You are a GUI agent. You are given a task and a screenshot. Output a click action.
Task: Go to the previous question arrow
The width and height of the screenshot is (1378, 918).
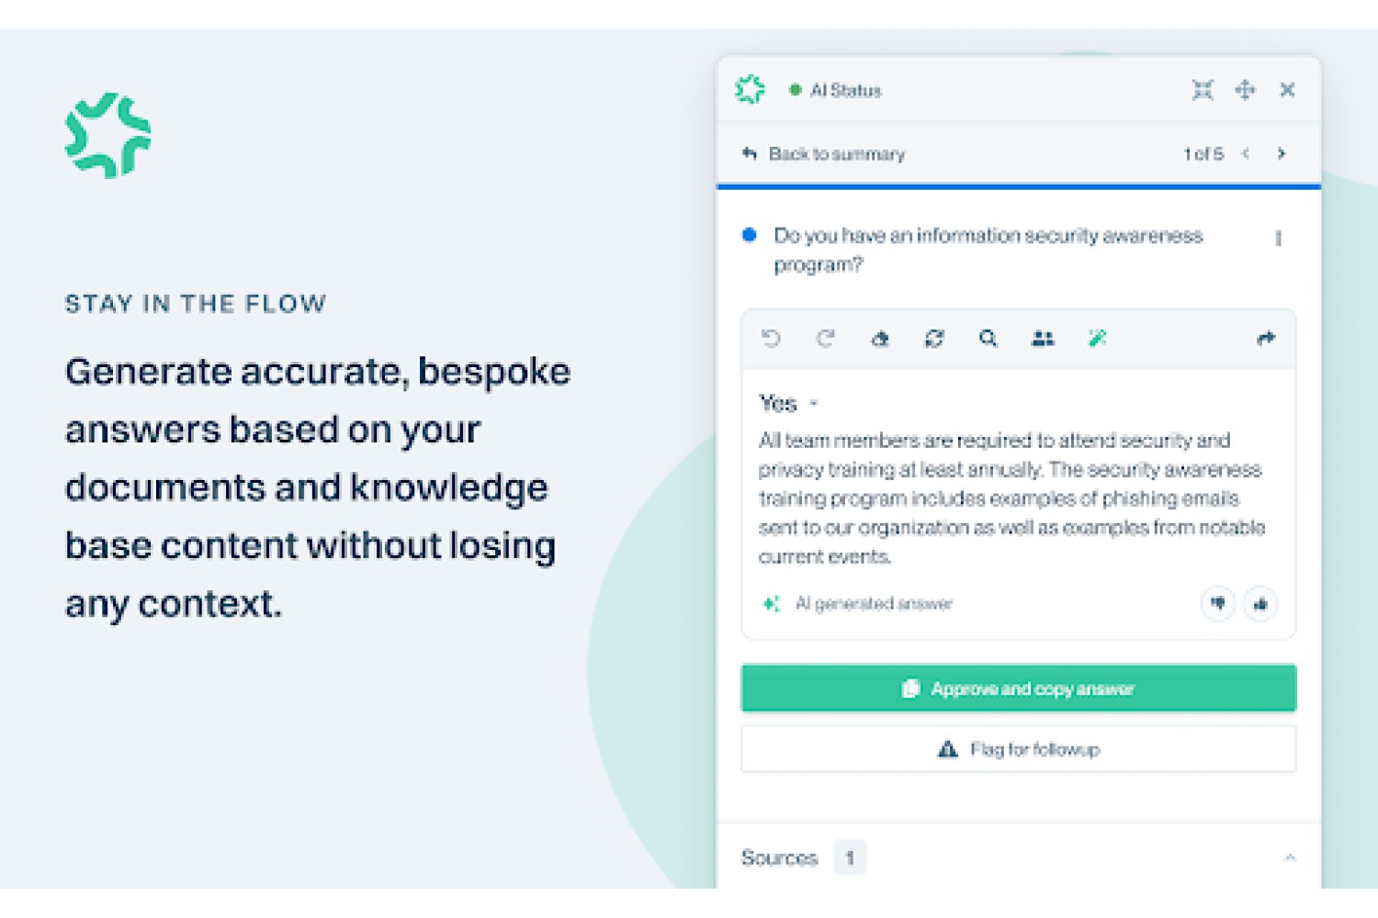pyautogui.click(x=1246, y=153)
